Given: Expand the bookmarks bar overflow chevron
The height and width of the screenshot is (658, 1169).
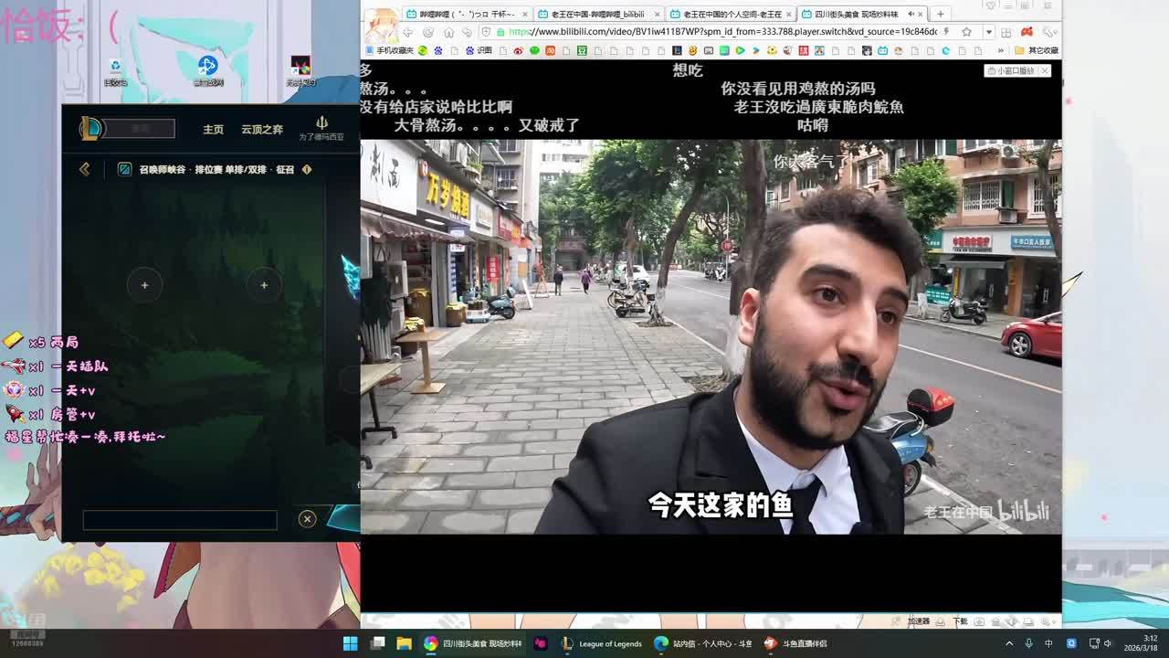Looking at the screenshot, I should click(x=1001, y=50).
